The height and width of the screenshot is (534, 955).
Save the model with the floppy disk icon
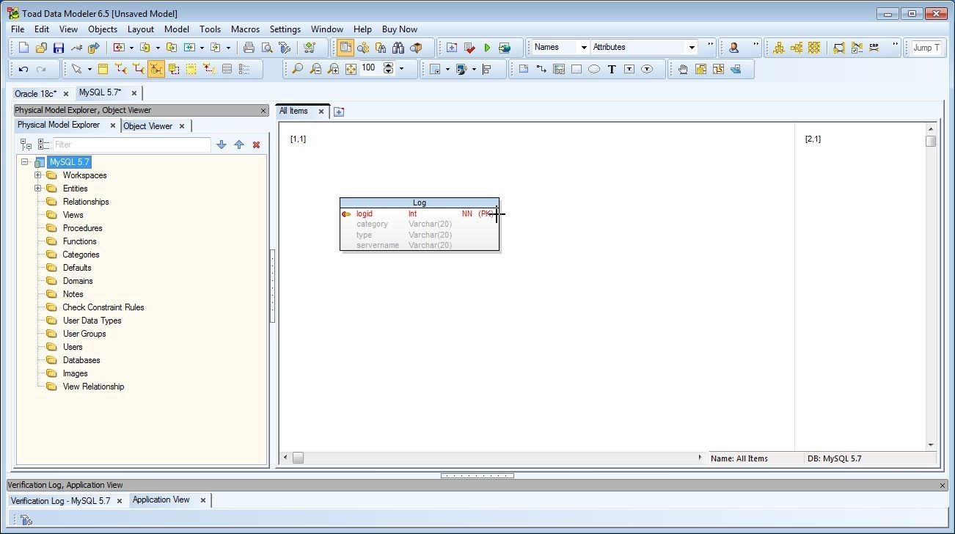(x=59, y=48)
